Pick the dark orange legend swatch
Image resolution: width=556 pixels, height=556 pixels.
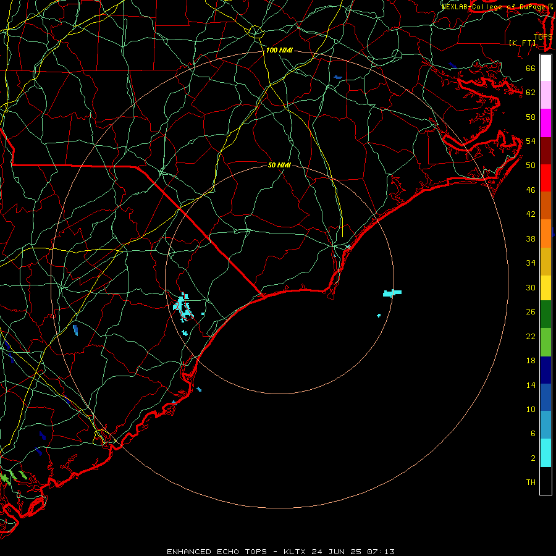545,206
